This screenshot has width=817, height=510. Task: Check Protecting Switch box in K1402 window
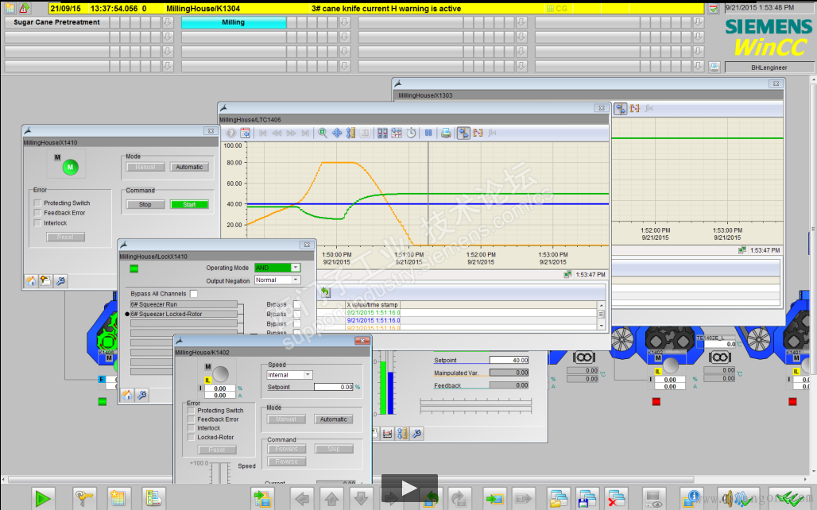(191, 411)
